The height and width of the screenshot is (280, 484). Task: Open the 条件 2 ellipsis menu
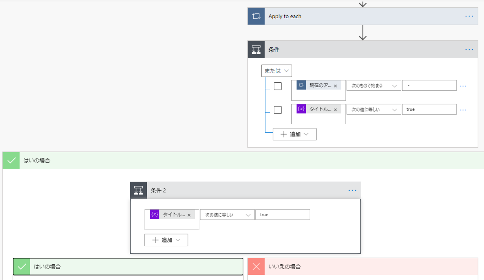click(352, 190)
